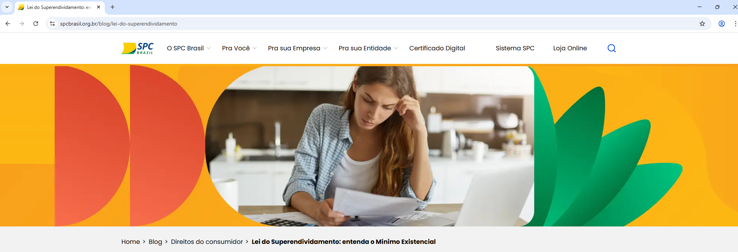Image resolution: width=738 pixels, height=252 pixels.
Task: Bookmark this page with the star icon
Action: coord(702,24)
